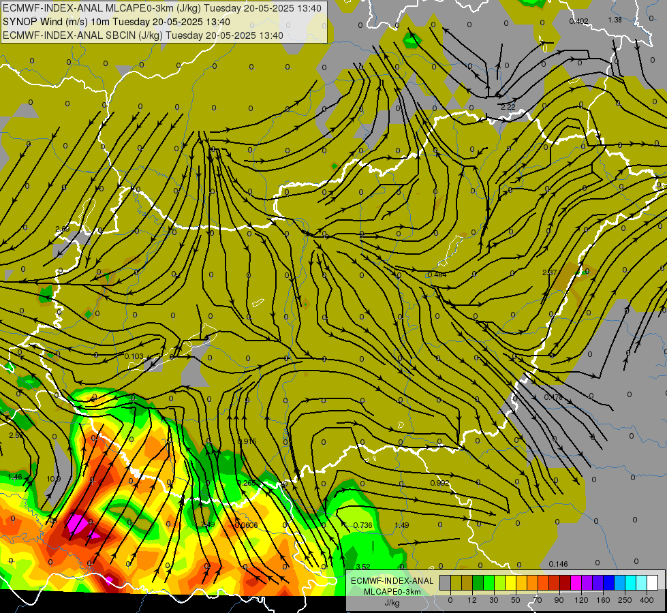Click legend scale value '30'
Image resolution: width=667 pixels, height=613 pixels.
coord(494,600)
